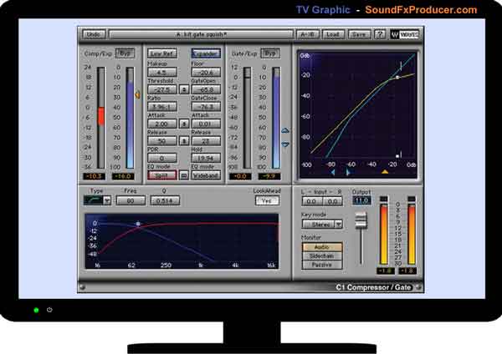
Task: Select the Threshold value field -27.5
Action: point(162,89)
